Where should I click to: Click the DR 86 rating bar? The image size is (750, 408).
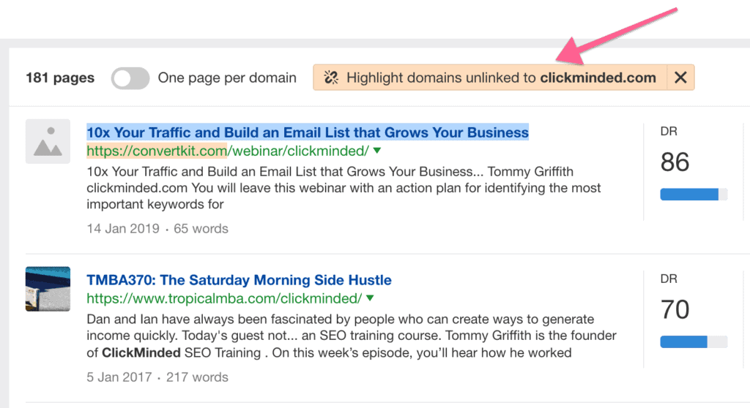[694, 194]
